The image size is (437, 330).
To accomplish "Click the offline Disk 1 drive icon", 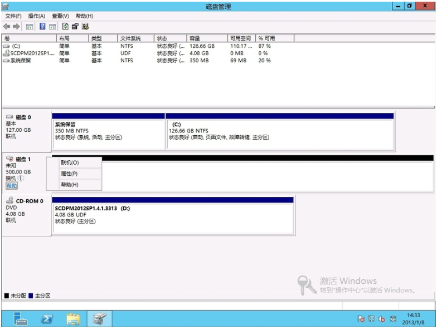I will [x=10, y=159].
